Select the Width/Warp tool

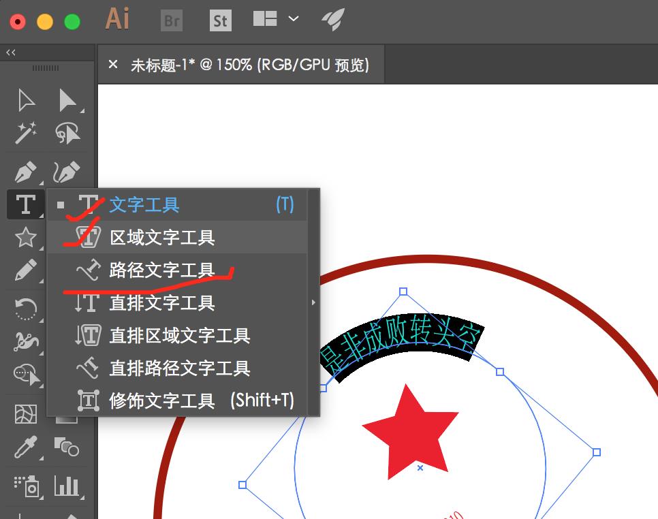26,341
